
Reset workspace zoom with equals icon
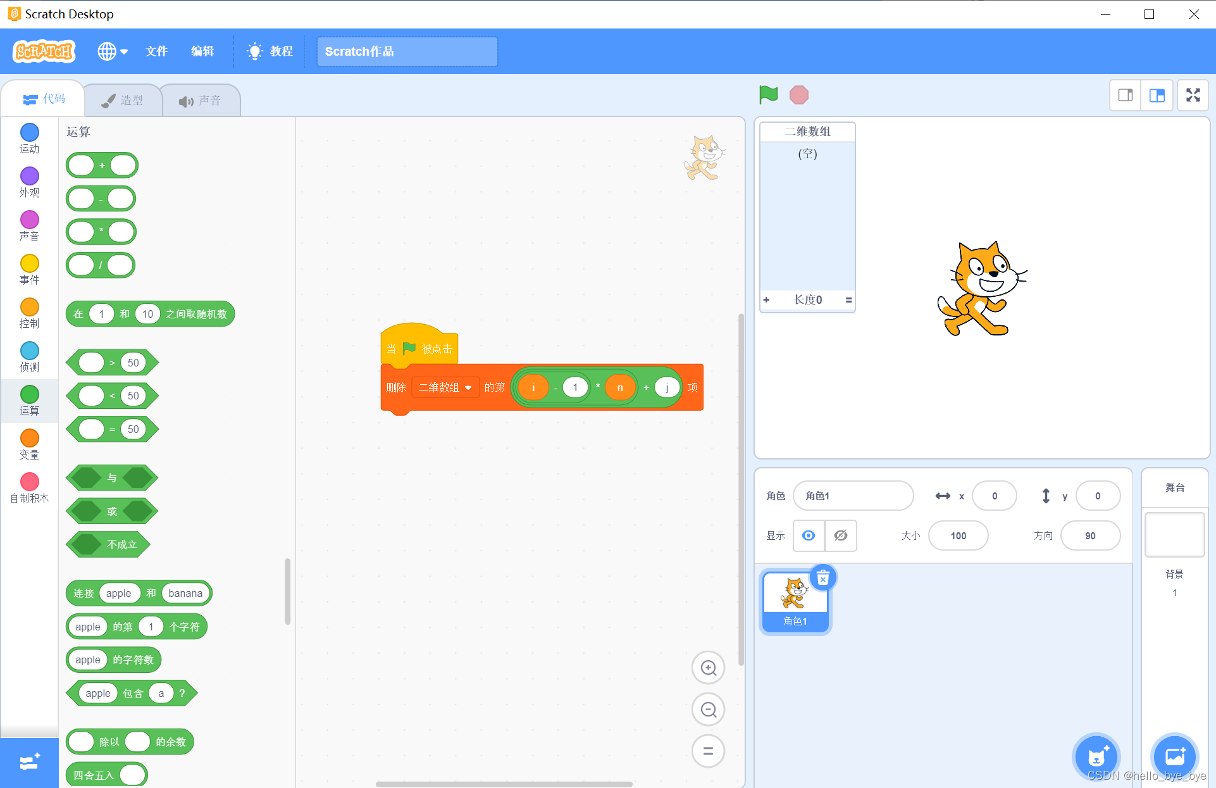(708, 751)
